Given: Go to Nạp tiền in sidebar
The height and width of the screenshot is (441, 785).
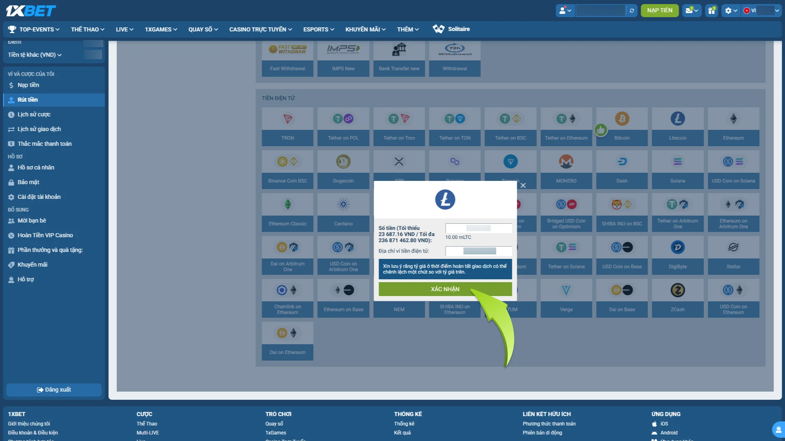Looking at the screenshot, I should [x=54, y=85].
